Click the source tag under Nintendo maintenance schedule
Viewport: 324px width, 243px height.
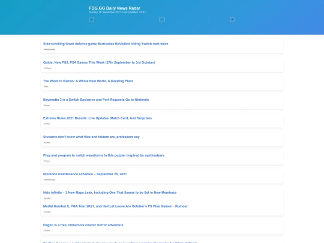tap(50, 179)
